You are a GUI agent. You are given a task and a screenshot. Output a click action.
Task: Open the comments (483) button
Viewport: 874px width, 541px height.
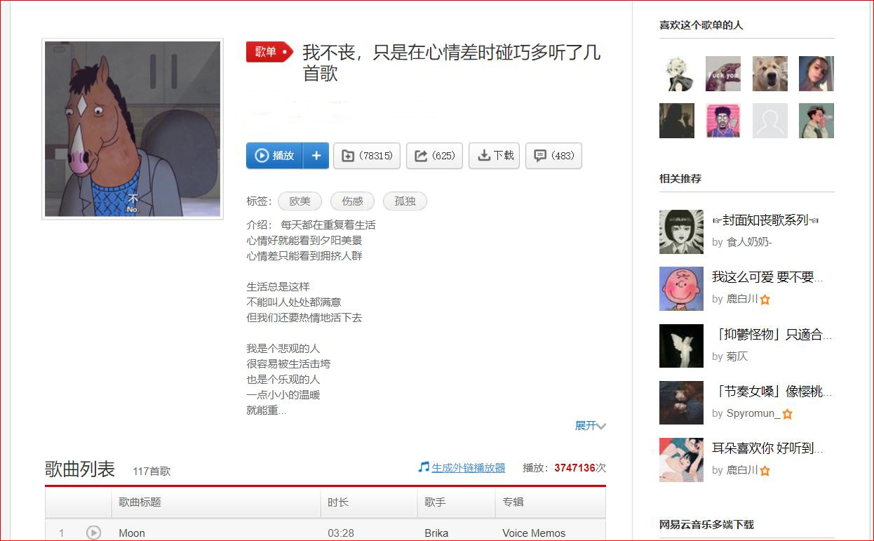coord(553,156)
